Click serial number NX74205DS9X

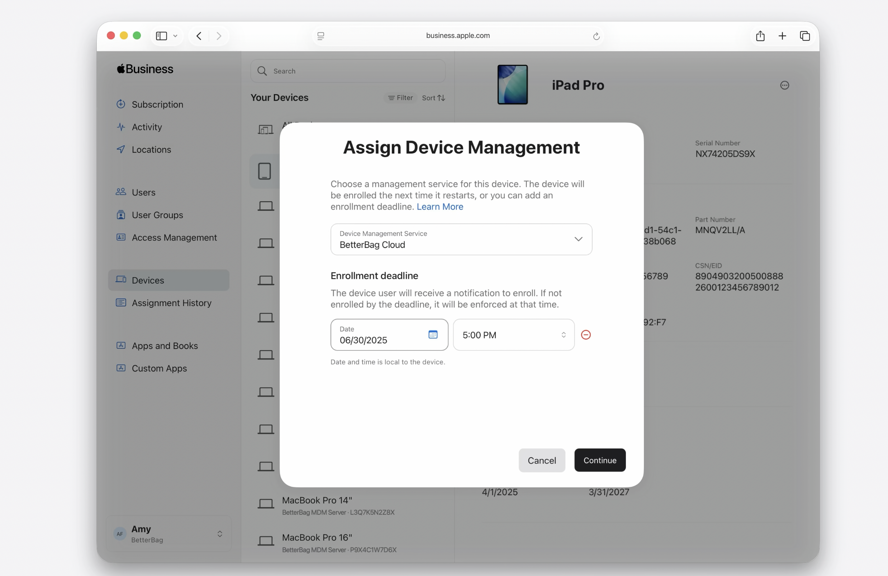tap(725, 154)
